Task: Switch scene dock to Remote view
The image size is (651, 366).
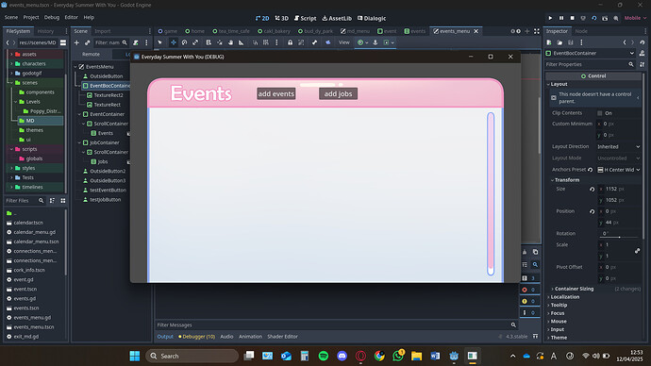Action: pyautogui.click(x=91, y=55)
